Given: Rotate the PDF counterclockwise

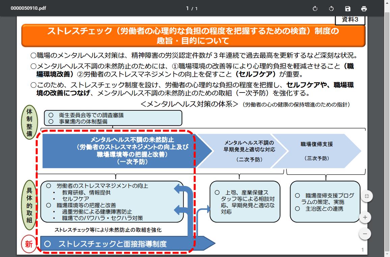Looking at the screenshot, I should [x=331, y=9].
